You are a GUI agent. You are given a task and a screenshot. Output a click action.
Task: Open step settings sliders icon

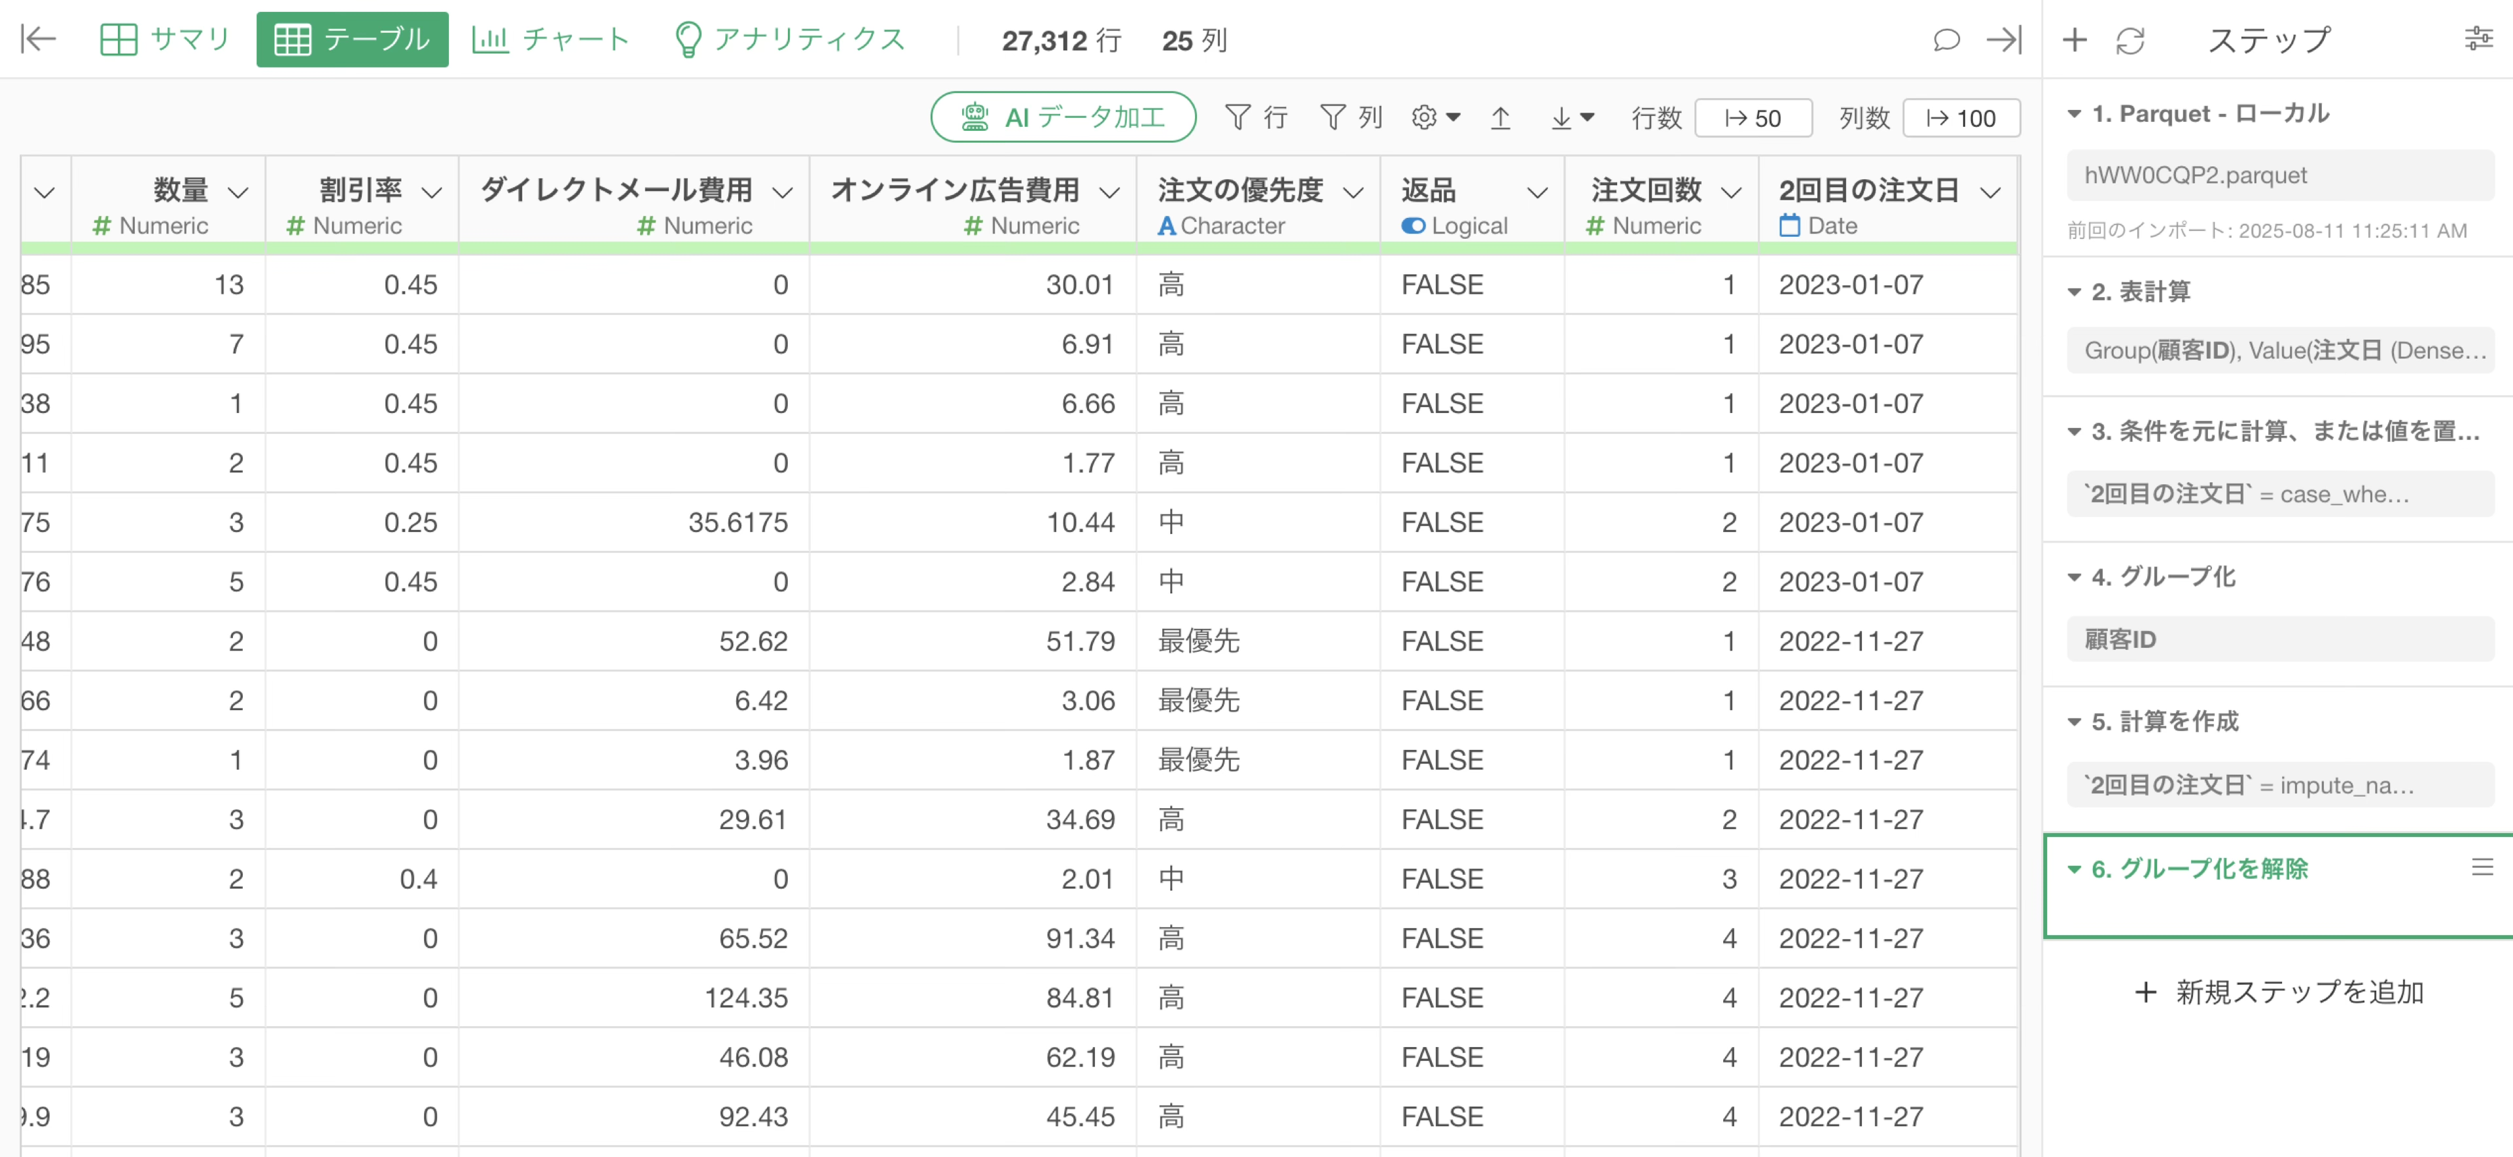[2478, 39]
